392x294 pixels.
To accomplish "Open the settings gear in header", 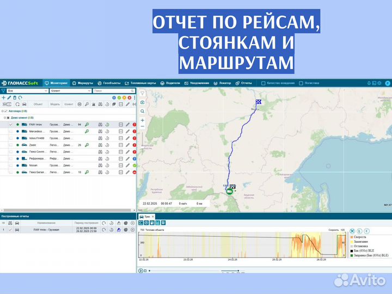I will [x=379, y=83].
